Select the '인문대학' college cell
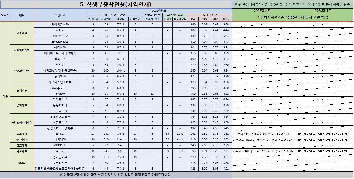 (x=22, y=33)
